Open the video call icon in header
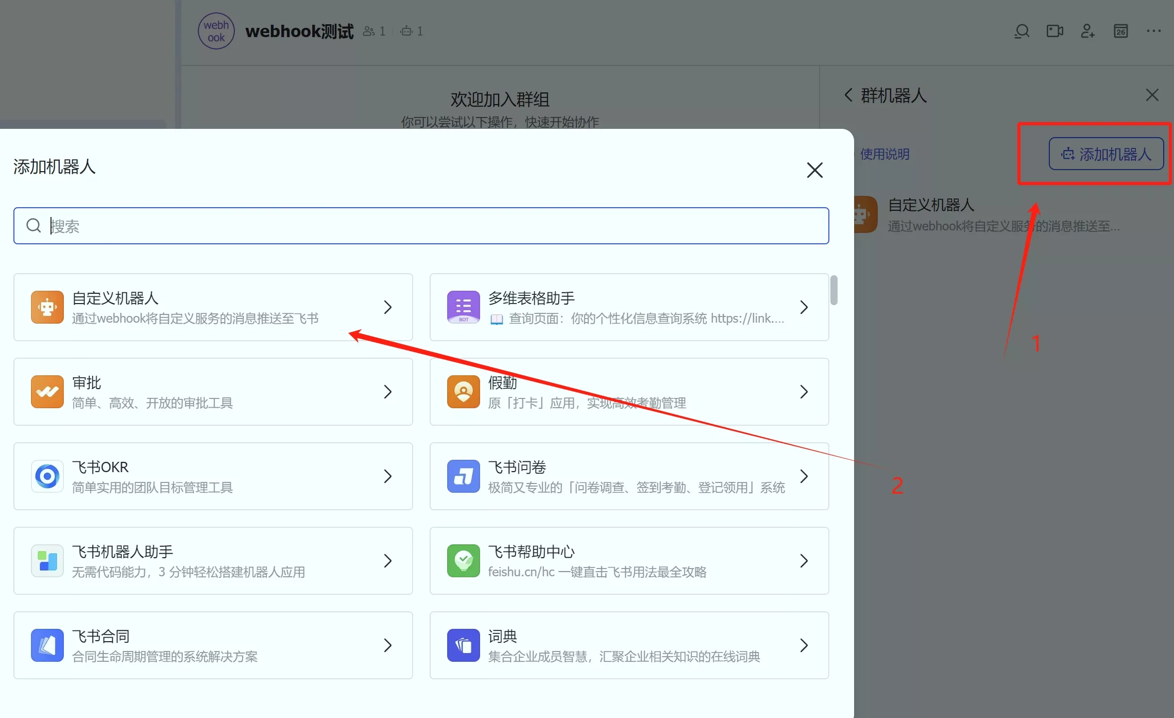This screenshot has width=1174, height=718. click(x=1054, y=31)
